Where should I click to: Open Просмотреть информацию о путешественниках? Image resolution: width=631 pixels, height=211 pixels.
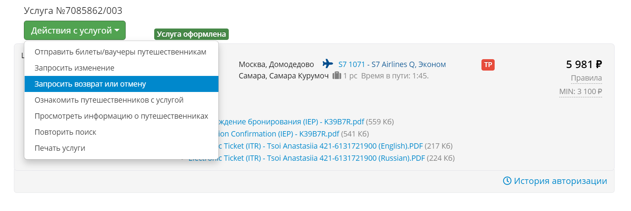coord(121,116)
